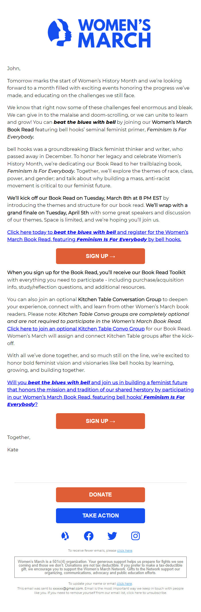Screen dimensions: 201x612
Task: Open the Facebook social icon
Action: (x=88, y=536)
